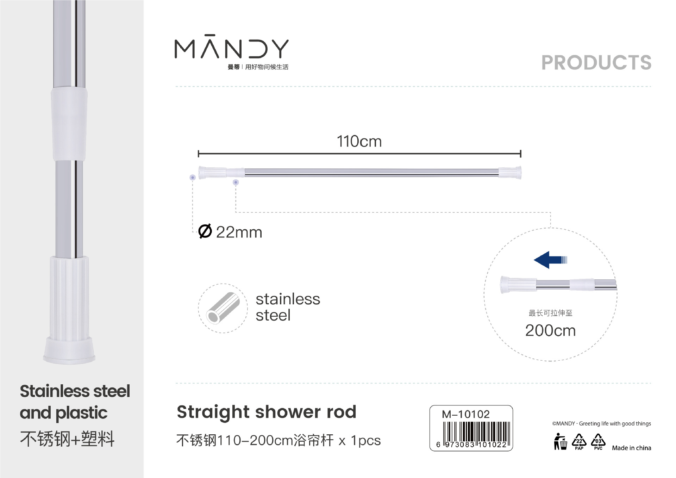
Task: Click the stainless steel tube icon
Action: [223, 308]
